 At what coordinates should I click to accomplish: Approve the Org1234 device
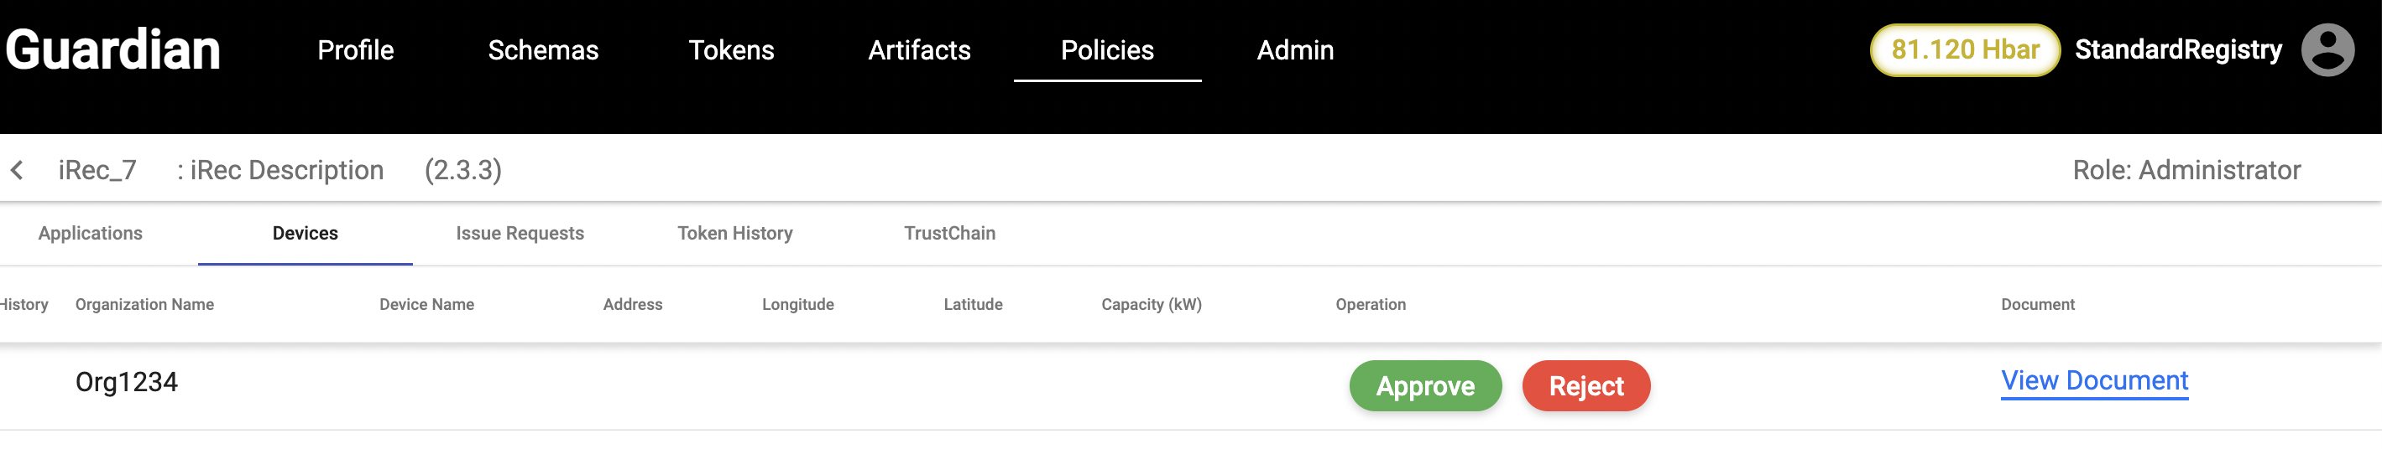1425,386
